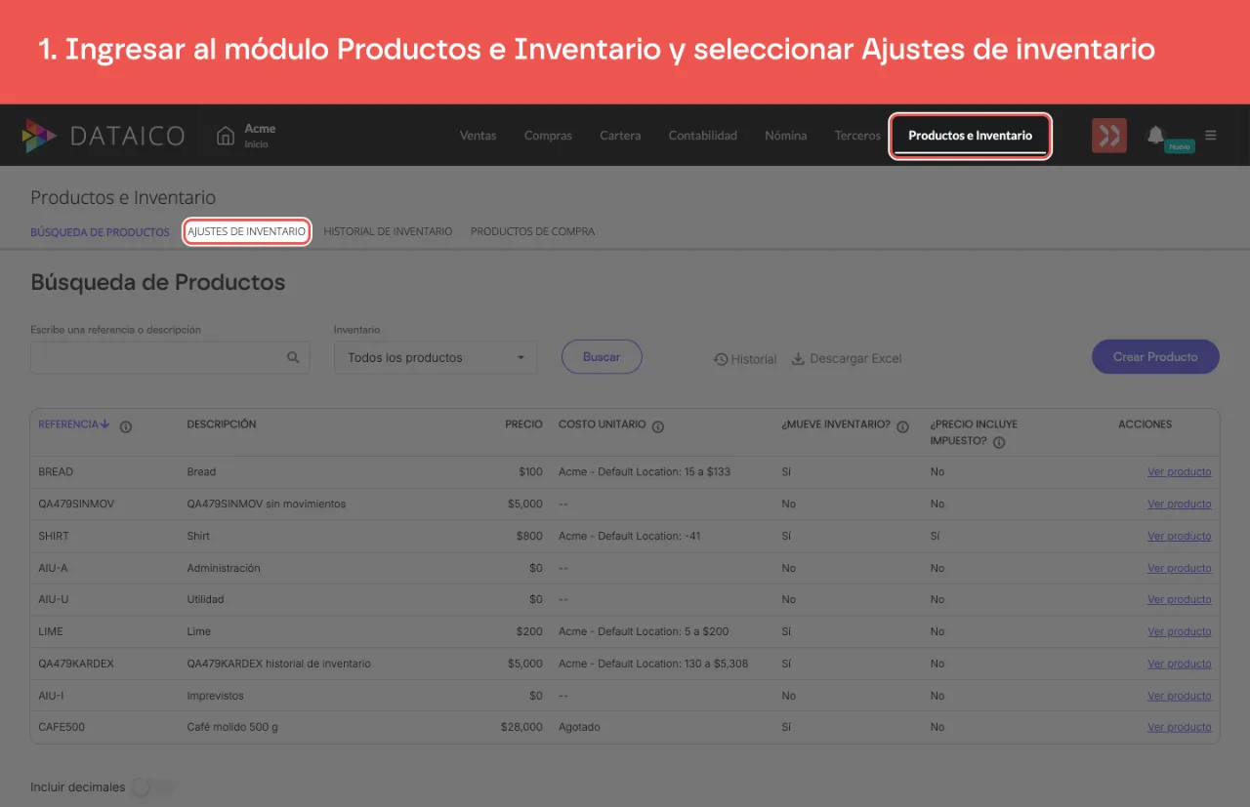Open the Terceros menu
The width and height of the screenshot is (1250, 807).
pyautogui.click(x=857, y=136)
